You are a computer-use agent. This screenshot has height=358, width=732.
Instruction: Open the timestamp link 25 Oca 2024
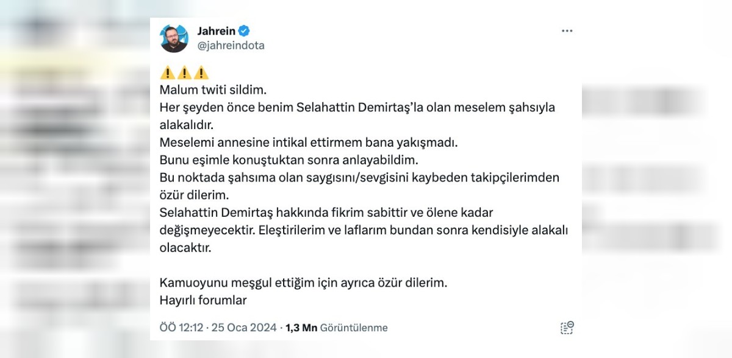coord(244,327)
